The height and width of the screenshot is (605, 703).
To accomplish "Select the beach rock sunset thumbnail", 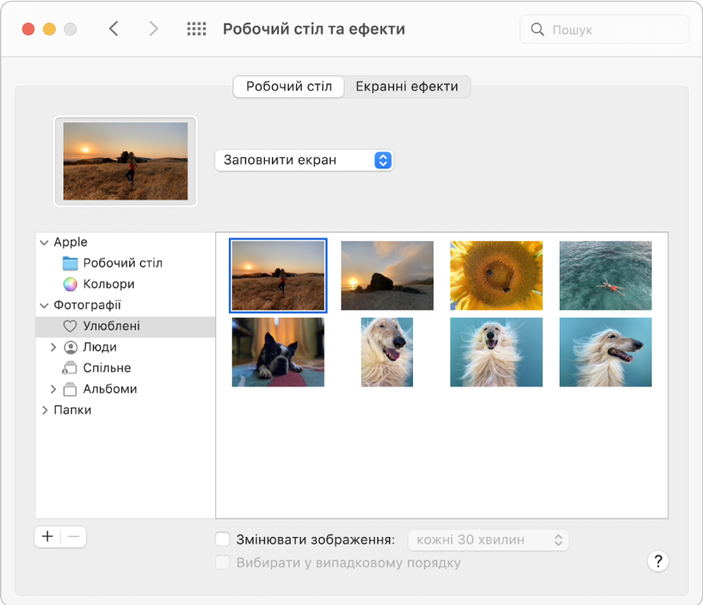I will tap(387, 276).
